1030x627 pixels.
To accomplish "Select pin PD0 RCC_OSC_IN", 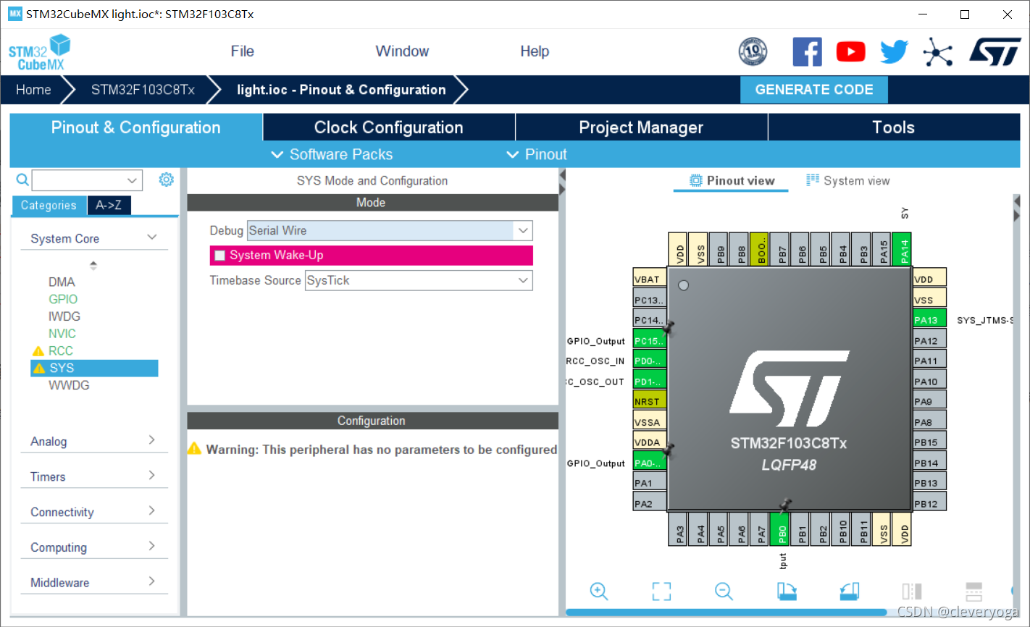I will (x=650, y=360).
